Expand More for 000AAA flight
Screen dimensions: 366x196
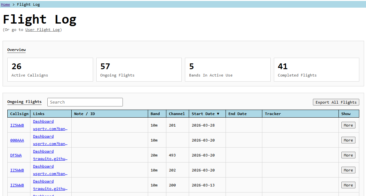tap(348, 140)
